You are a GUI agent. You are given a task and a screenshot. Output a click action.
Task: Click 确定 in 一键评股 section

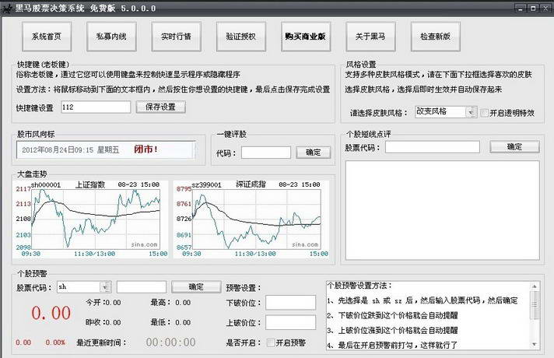[x=313, y=153]
